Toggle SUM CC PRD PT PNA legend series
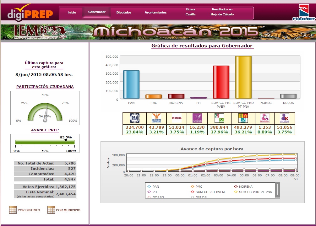Viewport: 316px width, 226px height. [x=253, y=192]
